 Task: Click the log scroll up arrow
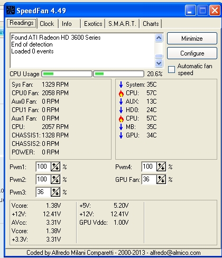(x=159, y=38)
